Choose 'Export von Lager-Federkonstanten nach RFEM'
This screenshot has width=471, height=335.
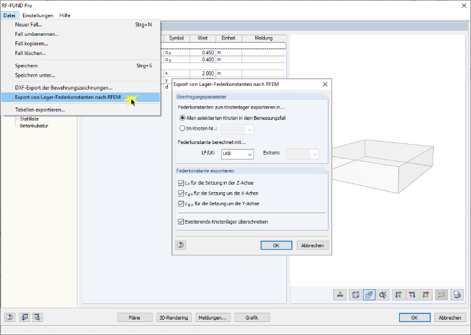coord(81,98)
